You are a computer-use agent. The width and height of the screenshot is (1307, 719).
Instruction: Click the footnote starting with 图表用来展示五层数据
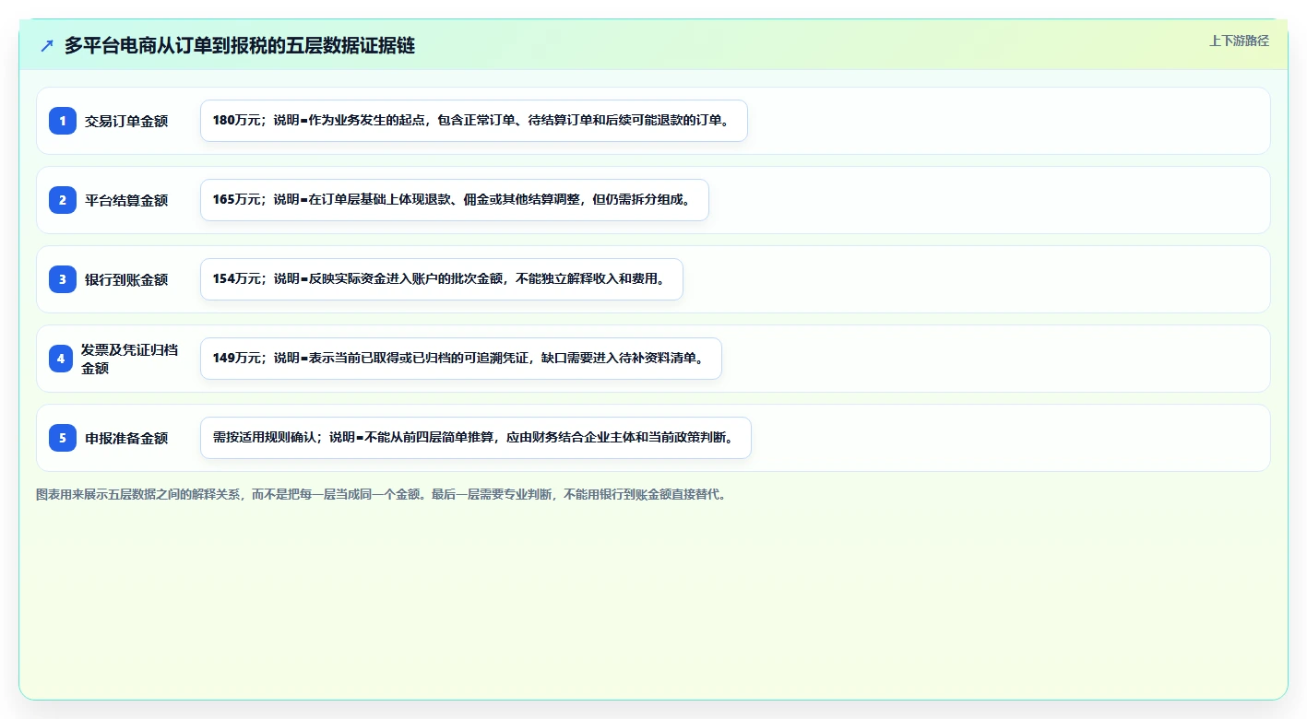pos(381,494)
